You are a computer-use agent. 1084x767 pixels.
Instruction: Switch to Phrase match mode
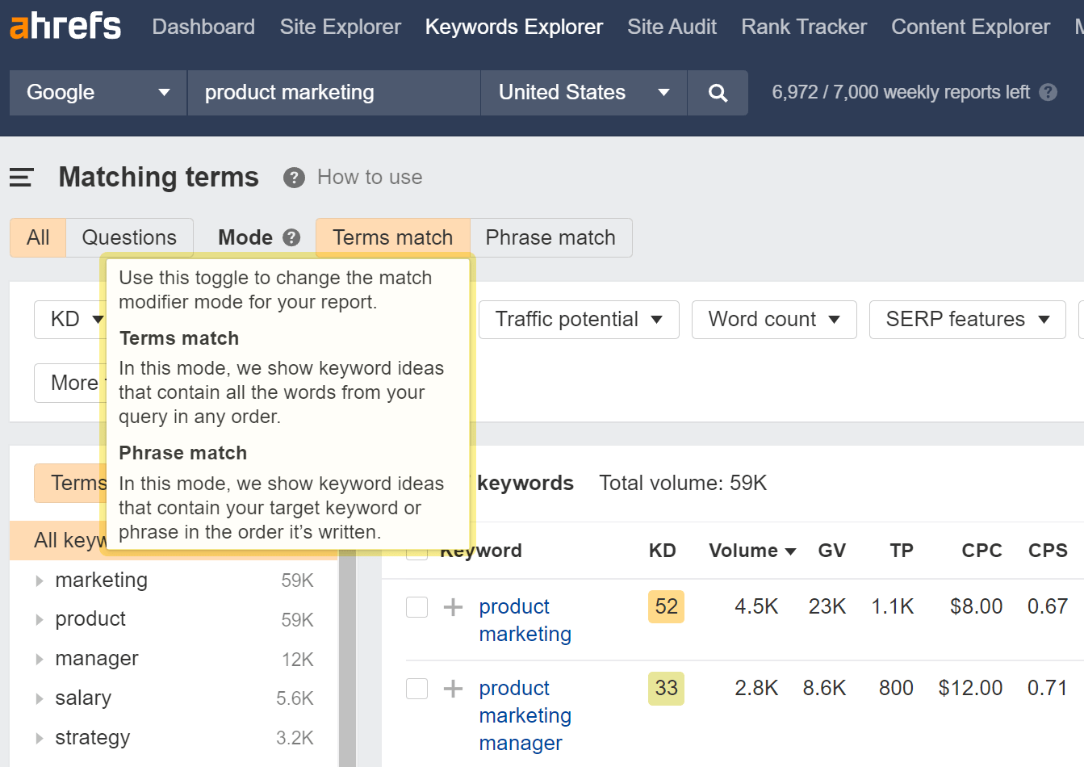(x=550, y=237)
